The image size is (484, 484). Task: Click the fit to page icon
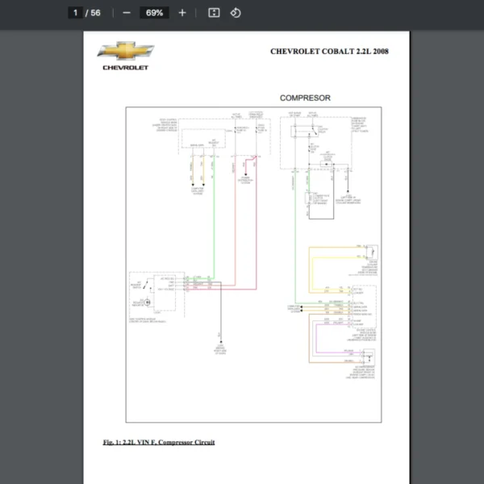[214, 13]
